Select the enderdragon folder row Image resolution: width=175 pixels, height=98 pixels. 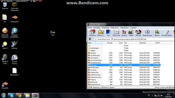[x=124, y=48]
